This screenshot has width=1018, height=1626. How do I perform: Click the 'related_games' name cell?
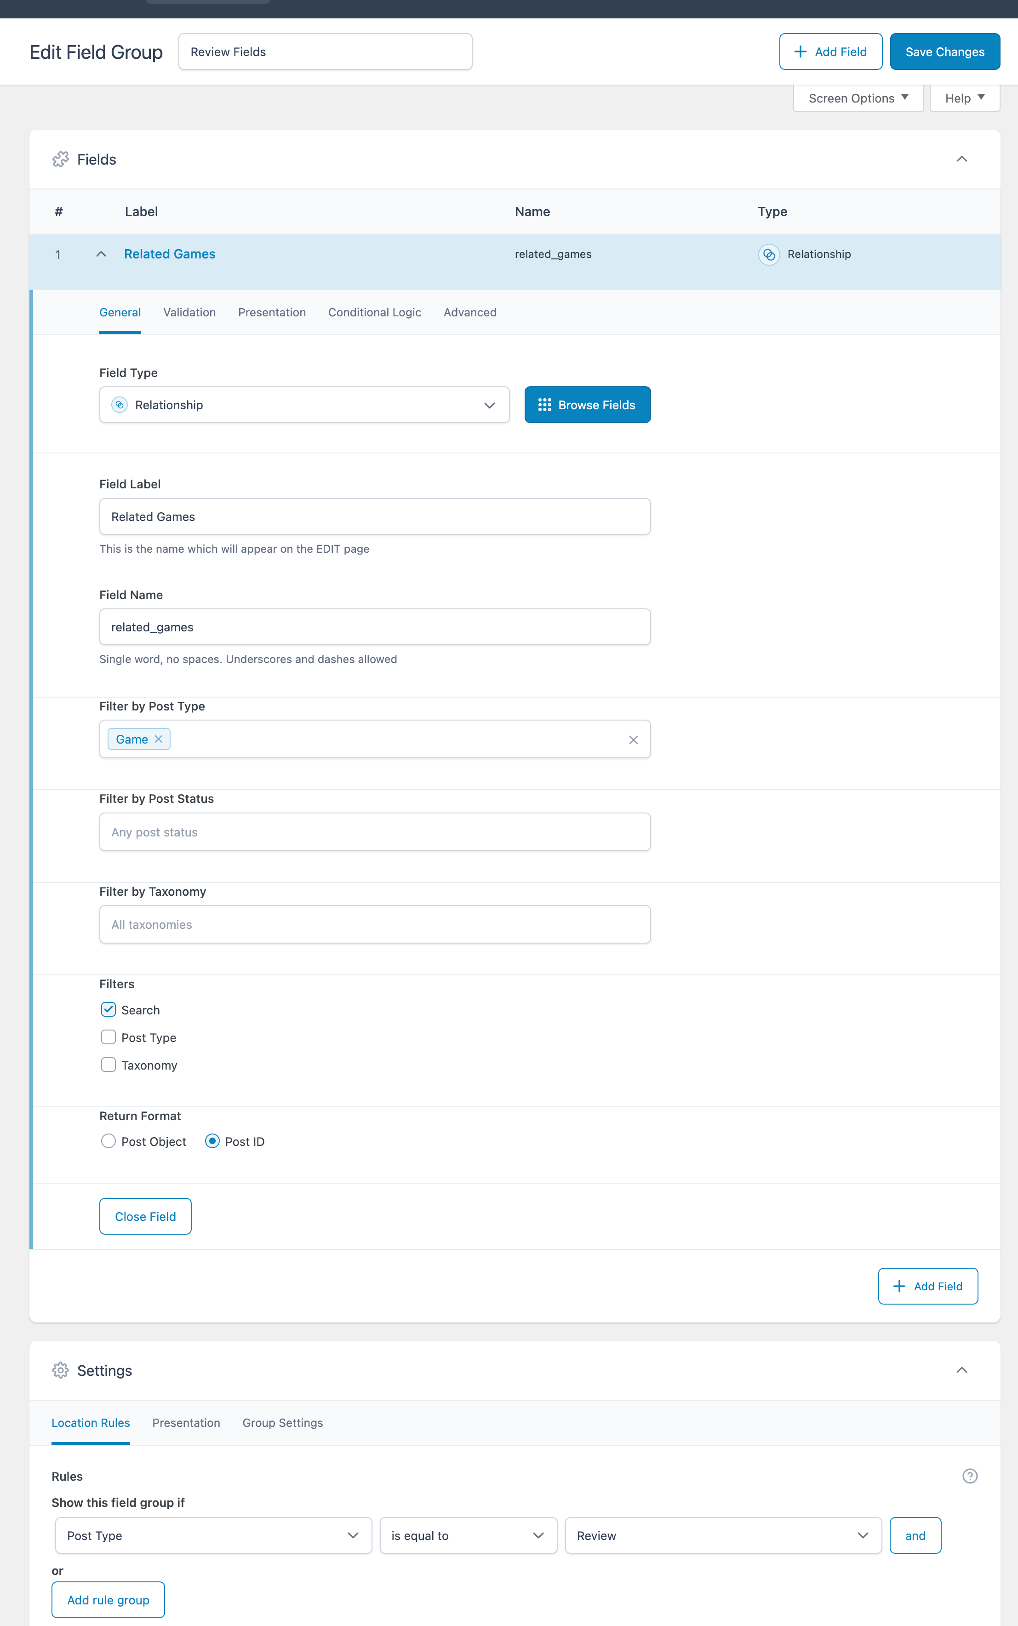(x=553, y=254)
